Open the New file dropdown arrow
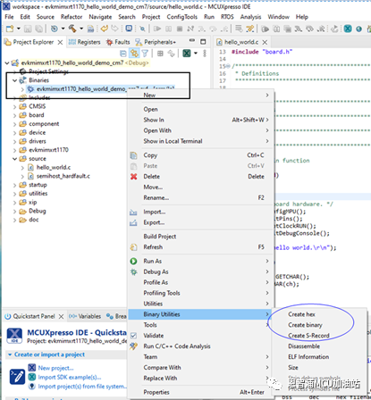This screenshot has width=371, height=400. pyautogui.click(x=19, y=29)
